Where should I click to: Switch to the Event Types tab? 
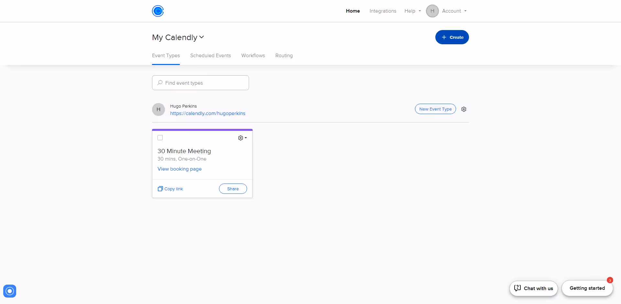(166, 56)
